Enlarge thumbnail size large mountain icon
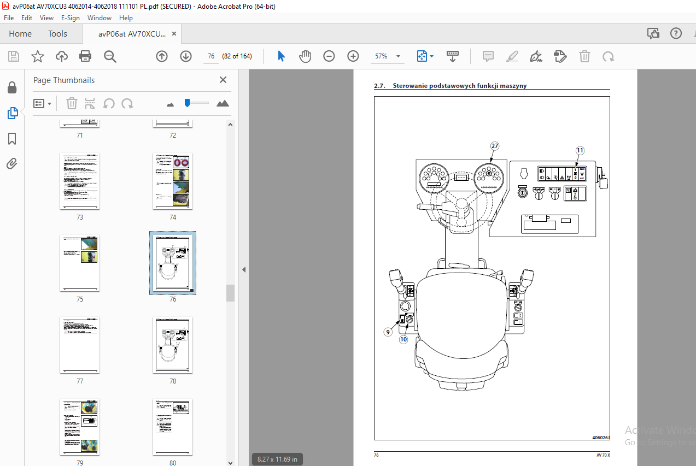Screen dimensions: 696x466 tap(223, 103)
